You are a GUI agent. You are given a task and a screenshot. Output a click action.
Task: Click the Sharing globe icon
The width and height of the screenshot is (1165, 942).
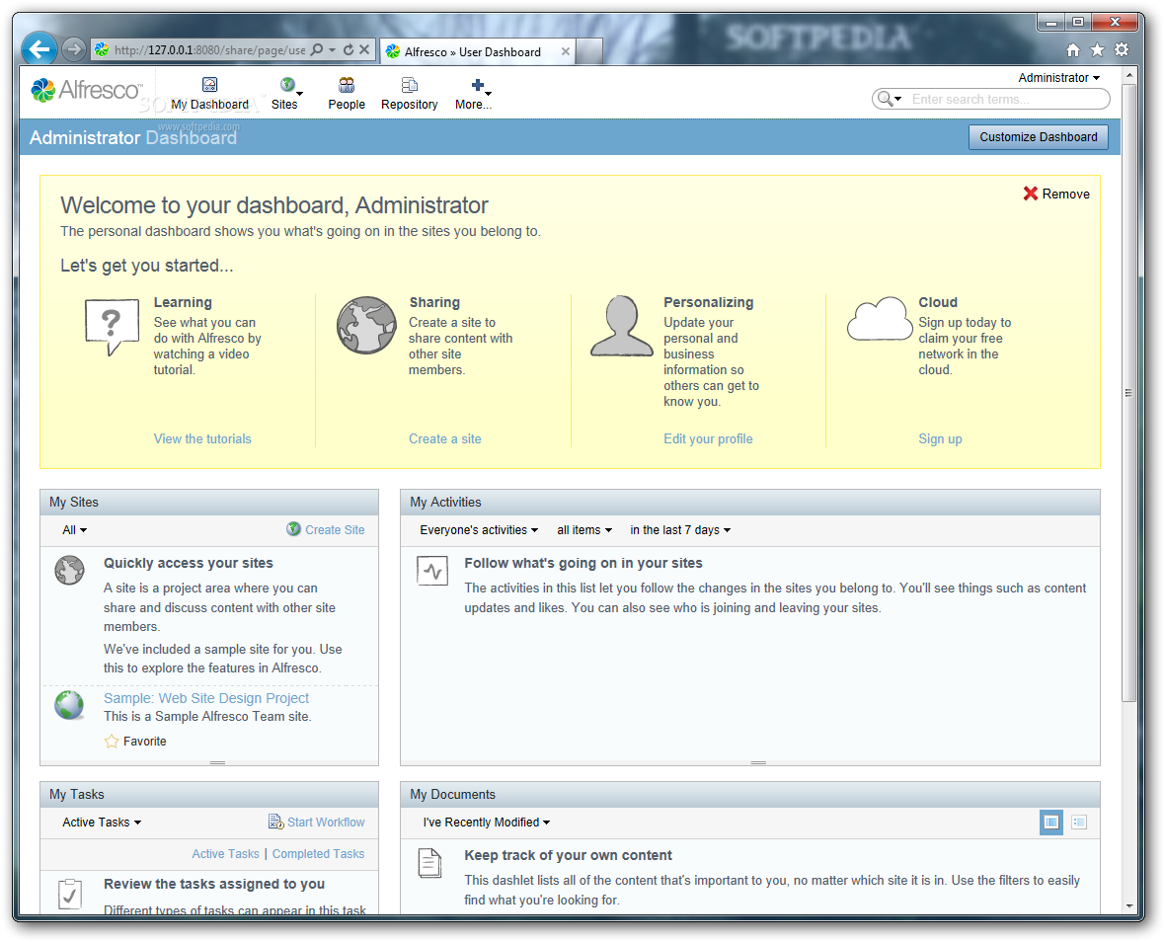click(x=366, y=326)
